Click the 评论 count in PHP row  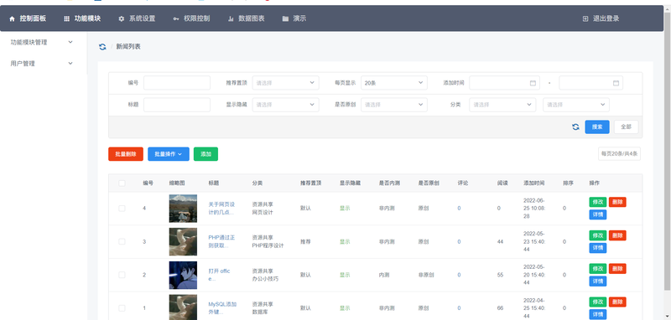pyautogui.click(x=459, y=242)
